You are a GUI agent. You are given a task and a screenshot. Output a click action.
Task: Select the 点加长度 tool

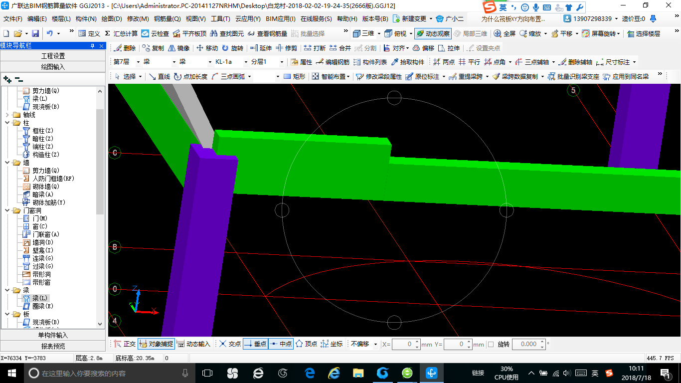pos(191,77)
